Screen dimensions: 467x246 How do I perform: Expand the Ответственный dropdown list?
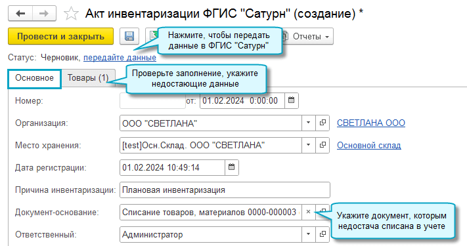click(308, 234)
